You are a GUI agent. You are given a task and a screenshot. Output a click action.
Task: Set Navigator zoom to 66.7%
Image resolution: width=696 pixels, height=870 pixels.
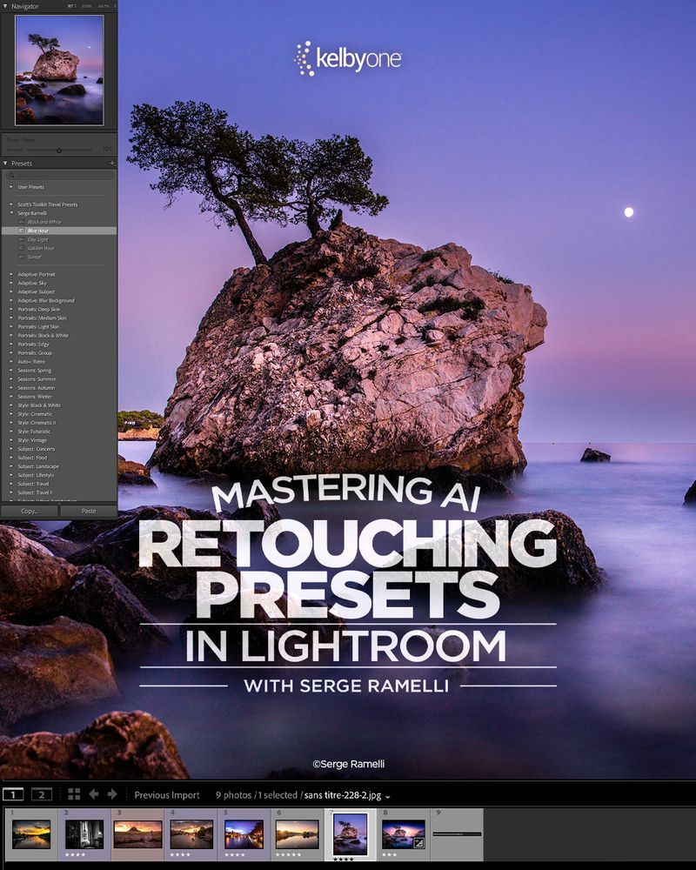point(104,6)
